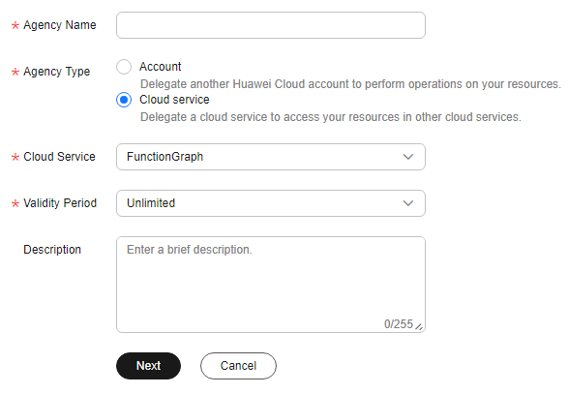Viewport: 568px width, 394px height.
Task: Click the red asterisk beside Validity Period
Action: coord(15,203)
